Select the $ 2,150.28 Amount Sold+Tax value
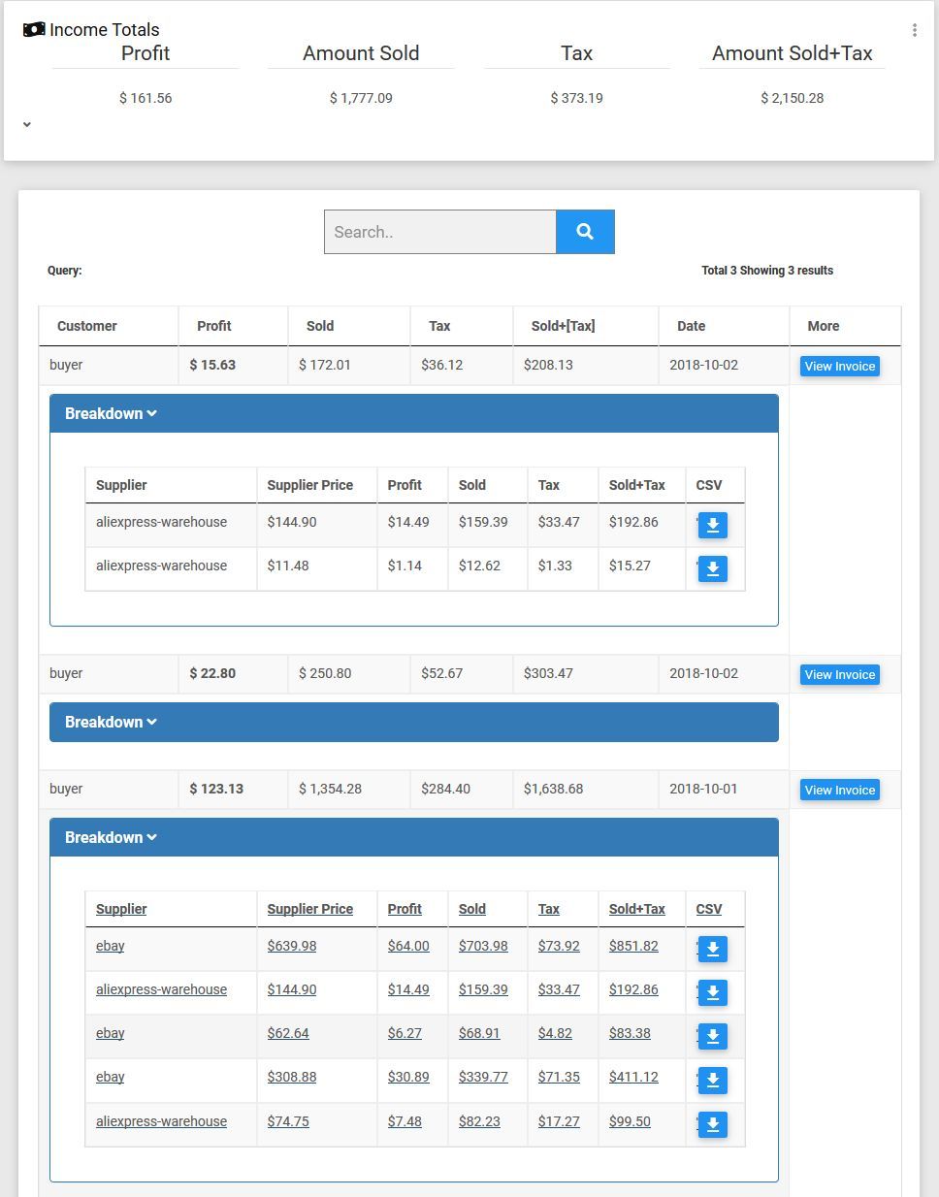The width and height of the screenshot is (939, 1197). pos(793,98)
